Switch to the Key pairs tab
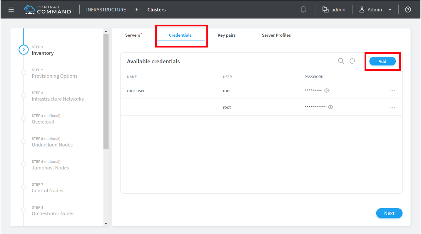This screenshot has width=421, height=234. pyautogui.click(x=226, y=35)
